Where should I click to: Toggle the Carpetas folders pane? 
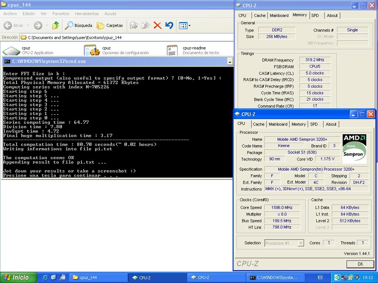(x=110, y=25)
